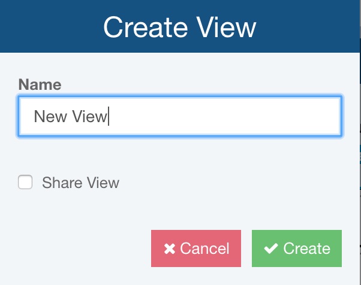Dismiss the dialog using Cancel
The width and height of the screenshot is (361, 285).
[x=196, y=248]
